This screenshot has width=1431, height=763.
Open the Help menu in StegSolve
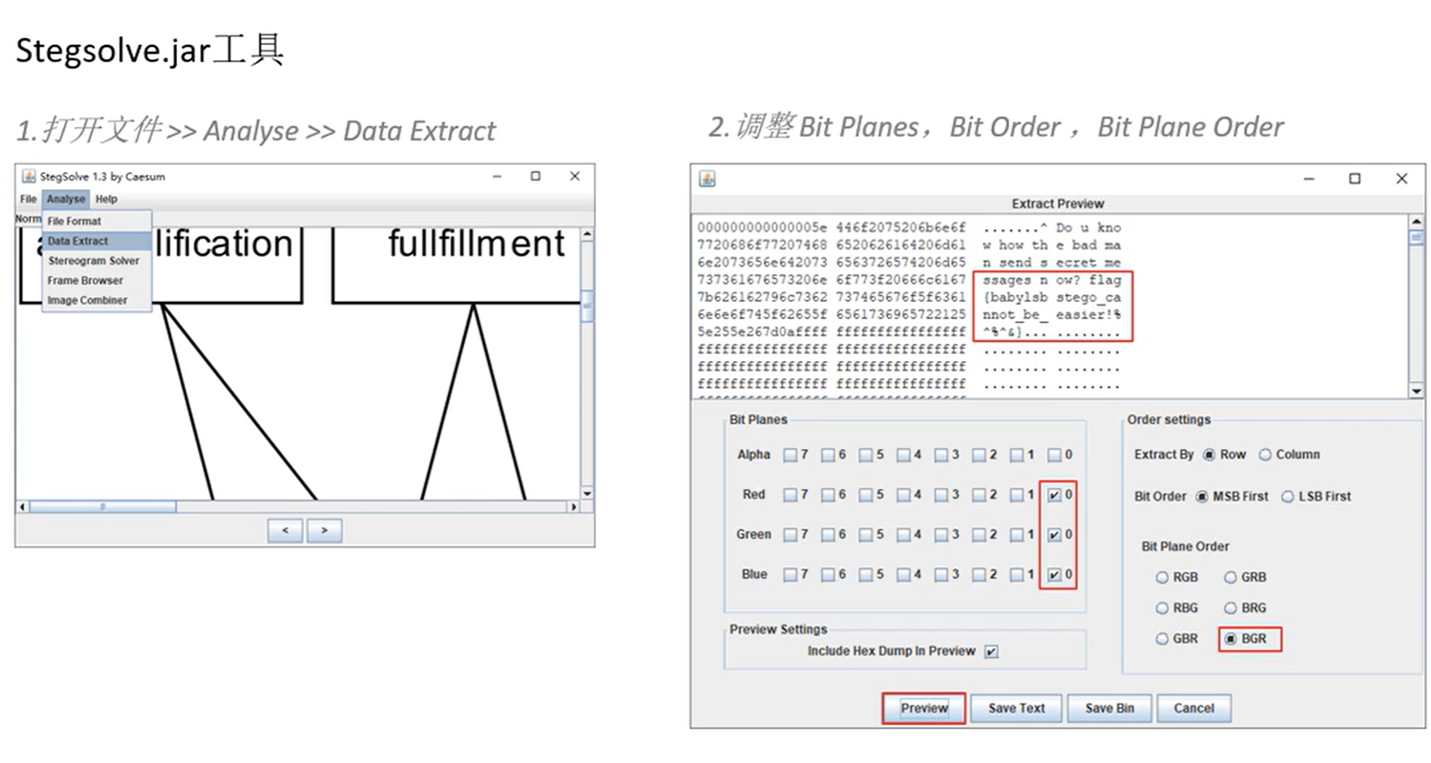point(106,199)
